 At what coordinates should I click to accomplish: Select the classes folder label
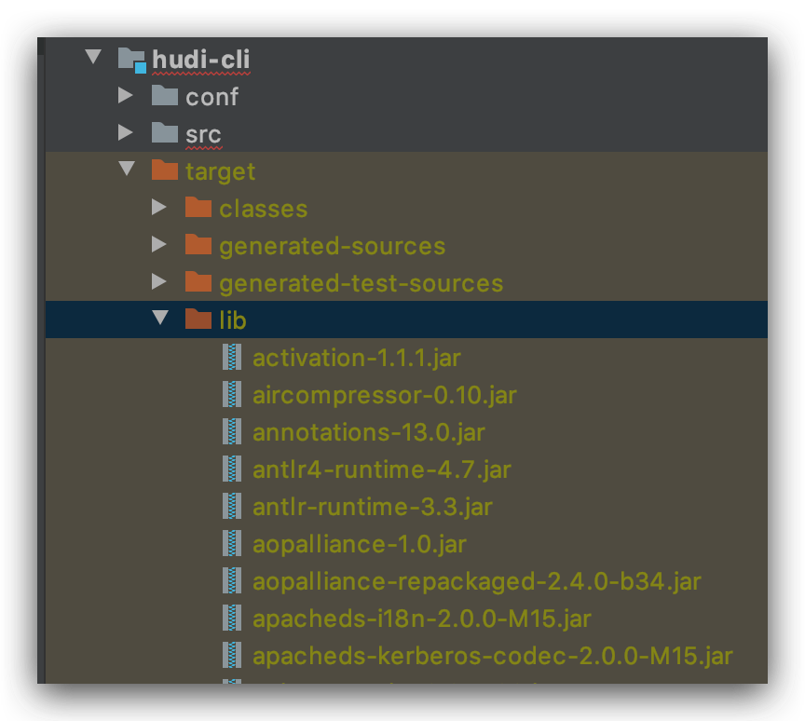(x=264, y=209)
